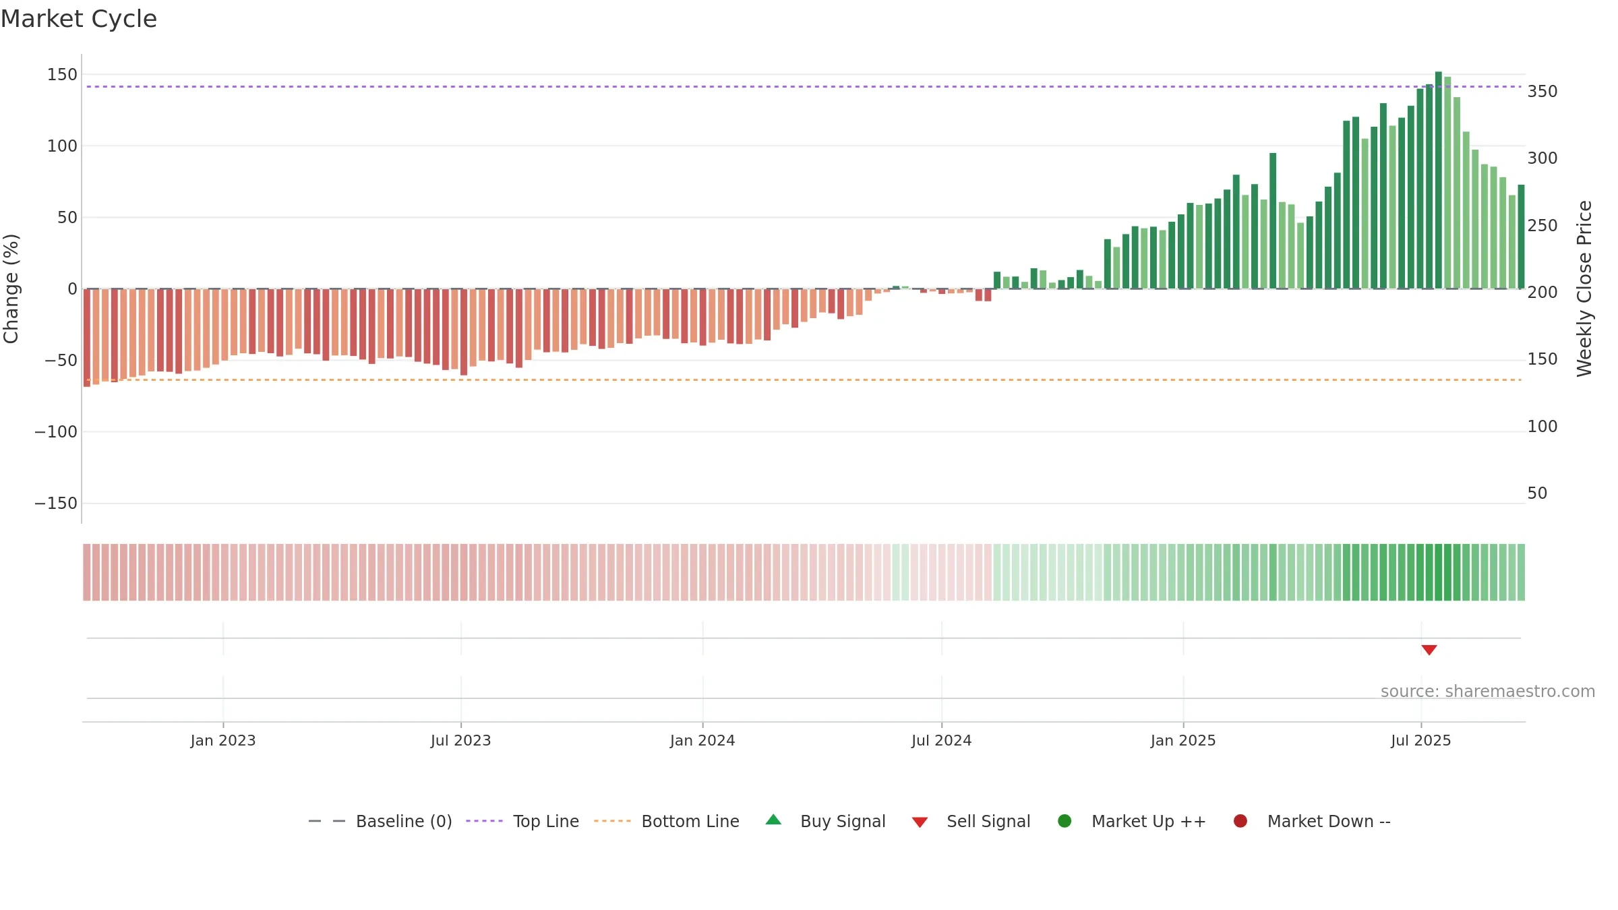The height and width of the screenshot is (910, 1618).
Task: Click the first deep red bar at chart start
Action: click(87, 338)
